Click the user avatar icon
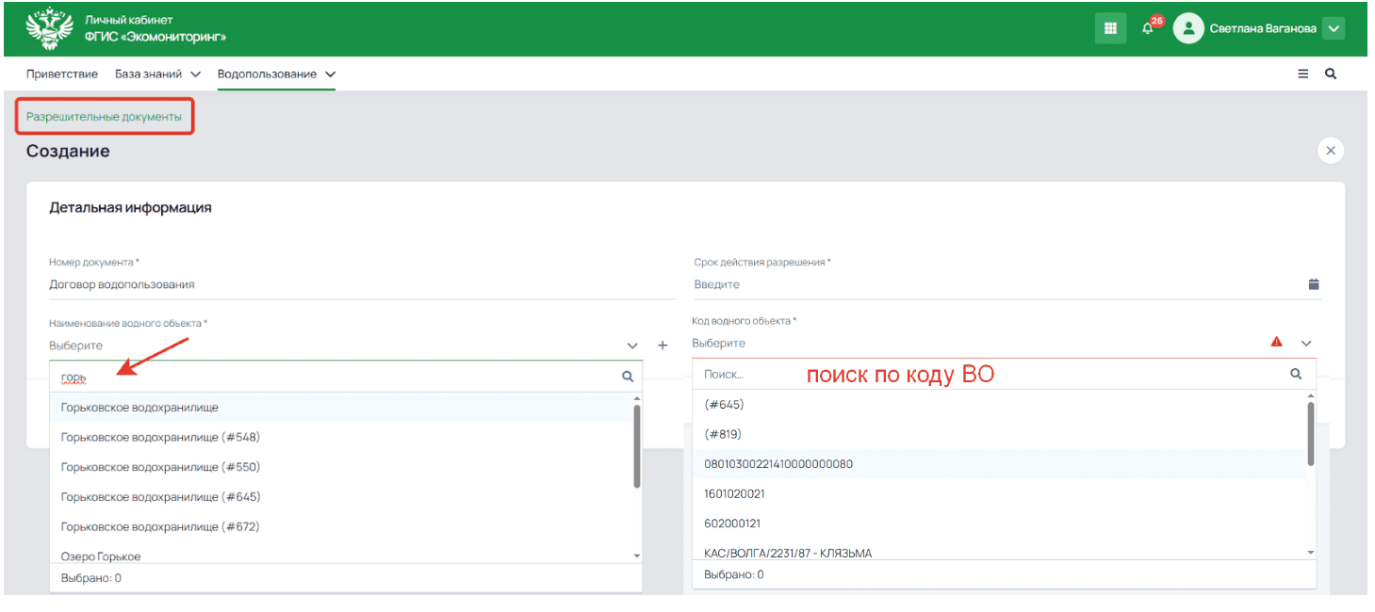 [1188, 28]
